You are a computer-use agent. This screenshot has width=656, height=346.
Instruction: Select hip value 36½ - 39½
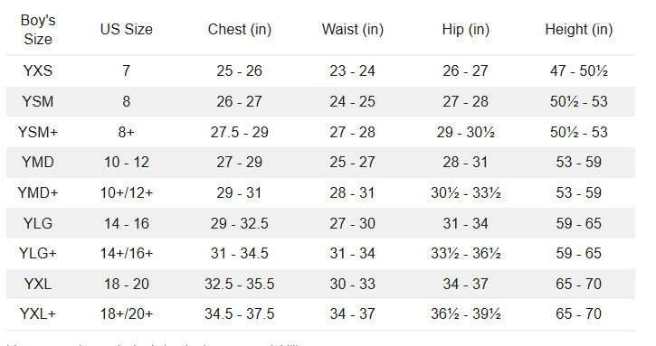(466, 313)
